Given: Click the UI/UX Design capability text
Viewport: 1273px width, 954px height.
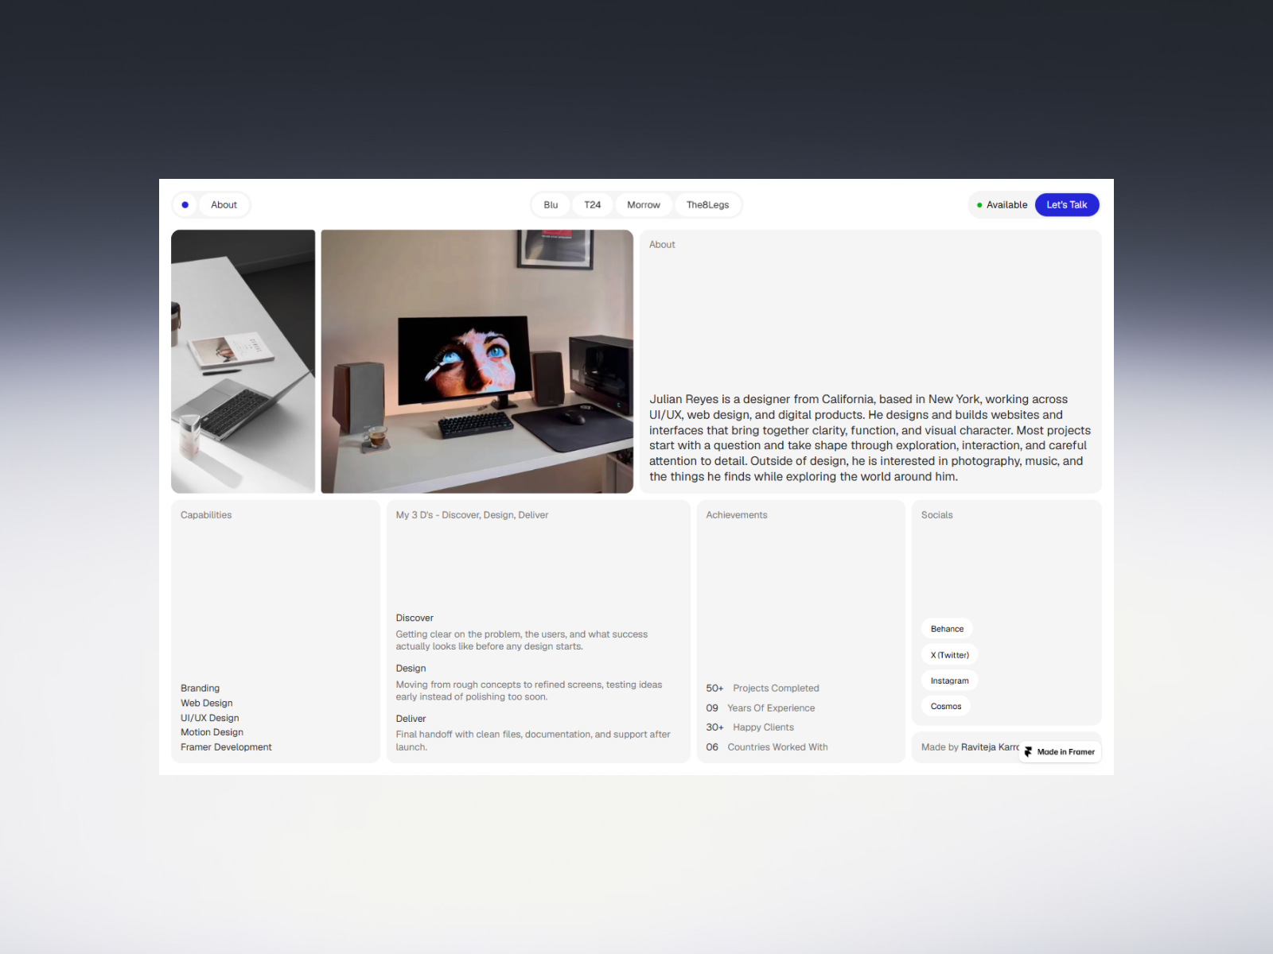Looking at the screenshot, I should click(209, 717).
